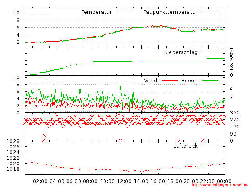Screen dimensions: 250x188
Task: Click the Luftdruck legend label
Action: 186,146
